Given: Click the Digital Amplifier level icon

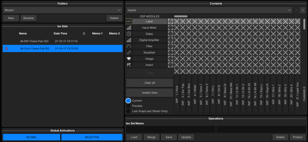Looking at the screenshot, I should click(x=129, y=40).
